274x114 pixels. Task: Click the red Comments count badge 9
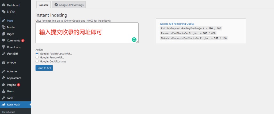point(23,41)
